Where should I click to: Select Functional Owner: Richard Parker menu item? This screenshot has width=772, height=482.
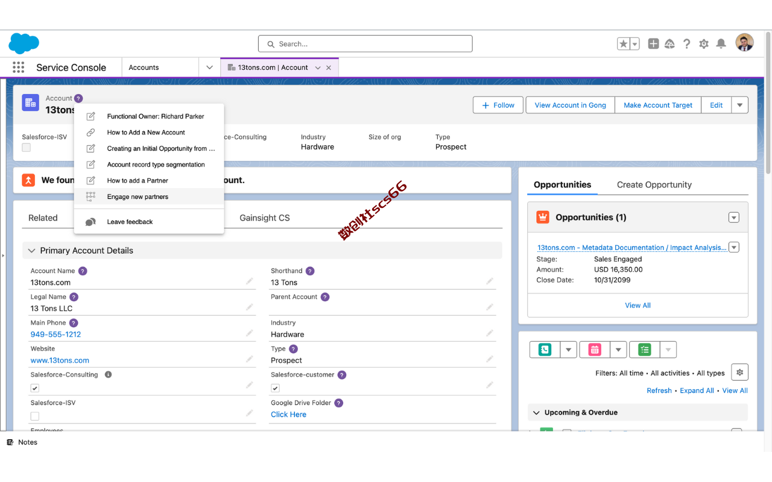point(149,116)
